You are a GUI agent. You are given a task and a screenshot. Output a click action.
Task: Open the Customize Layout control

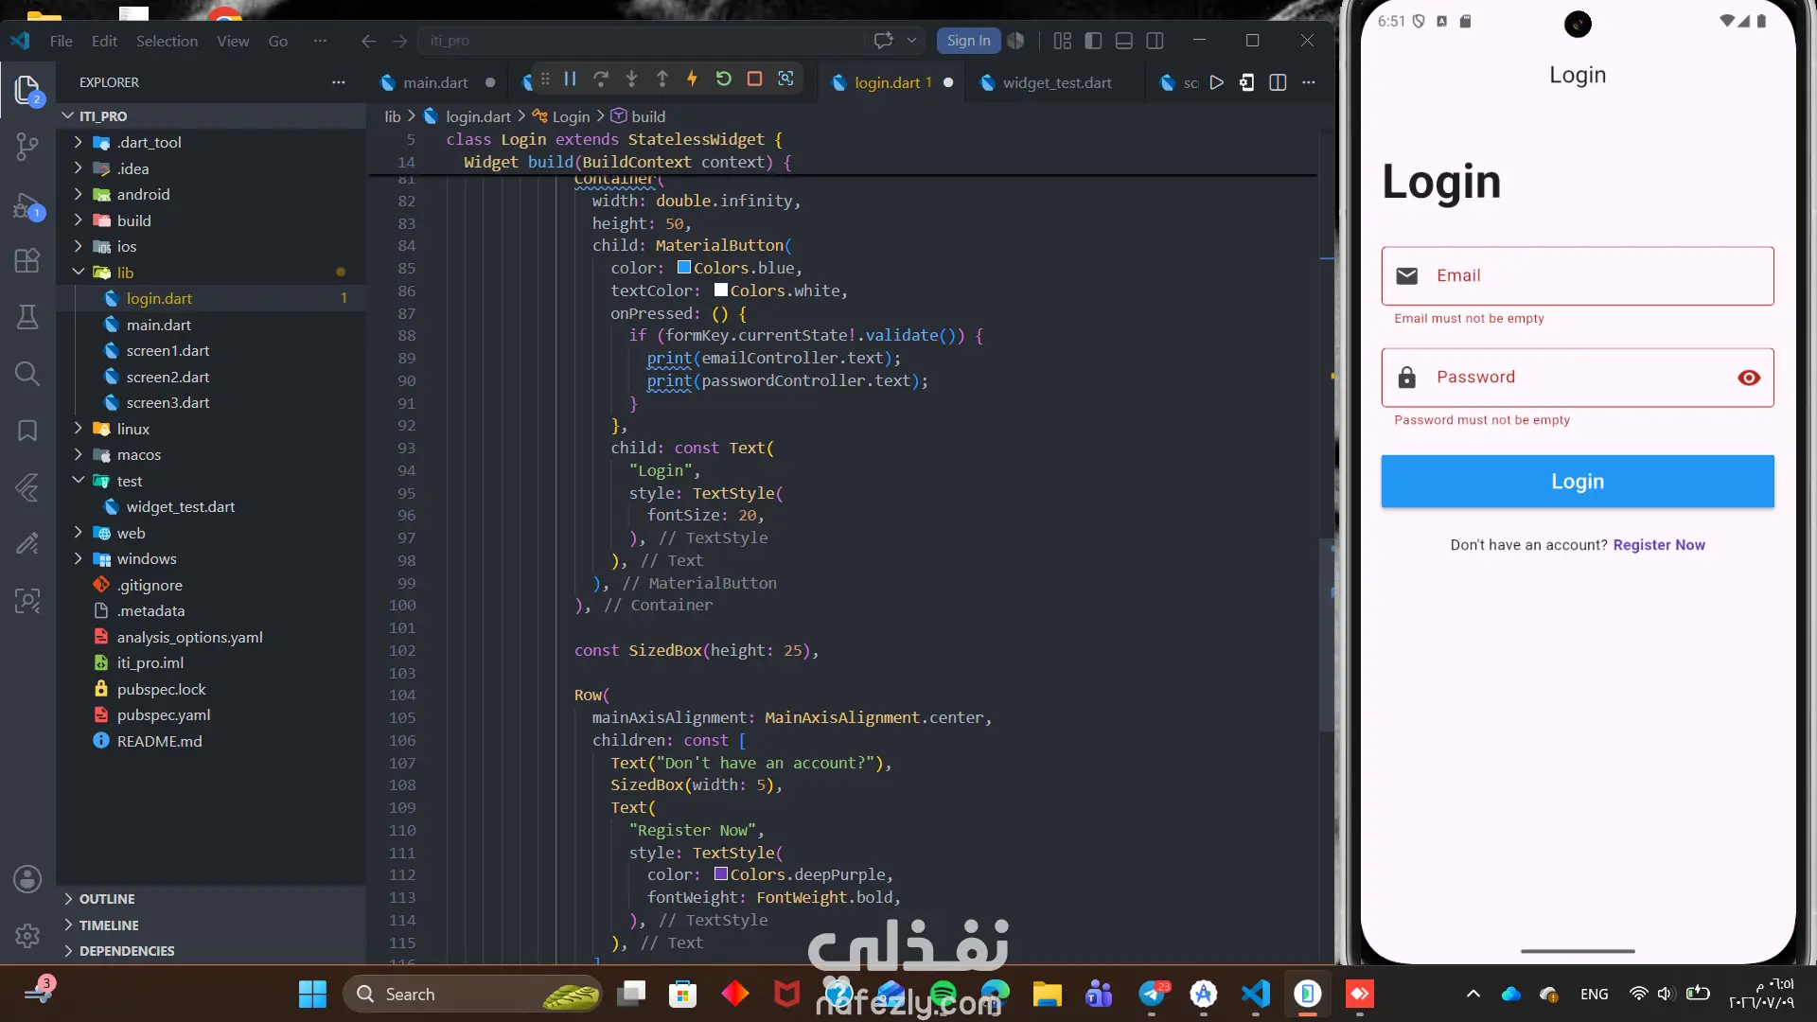pyautogui.click(x=1063, y=41)
